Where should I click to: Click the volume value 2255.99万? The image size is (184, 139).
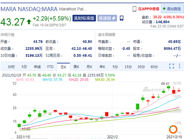click(x=34, y=49)
